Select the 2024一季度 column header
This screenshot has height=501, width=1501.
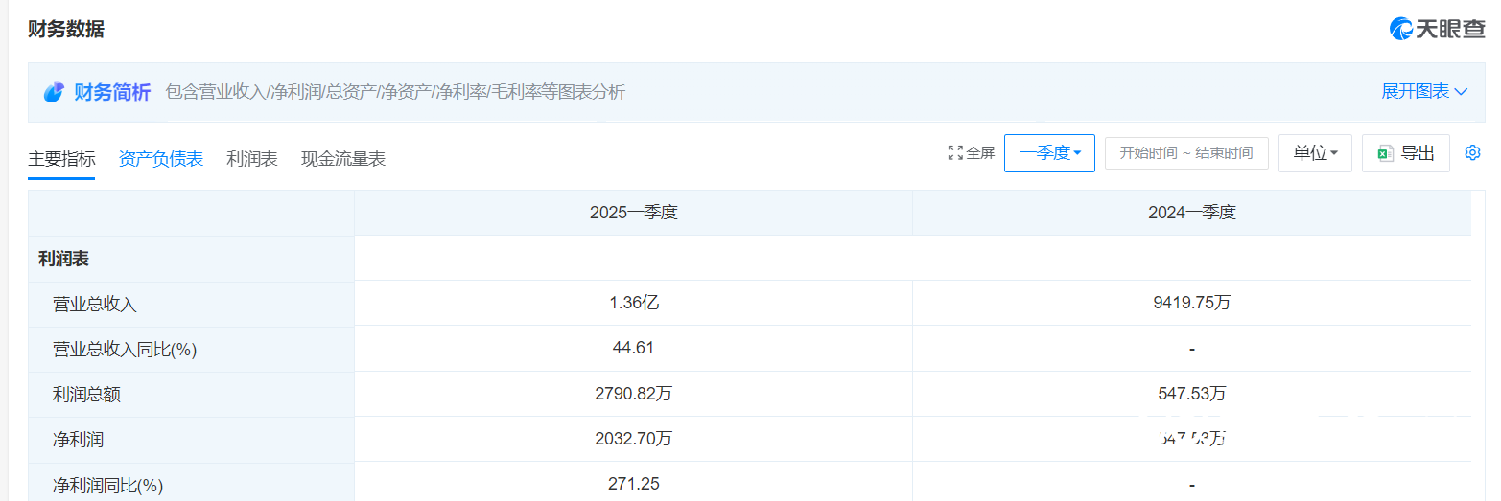point(1191,213)
